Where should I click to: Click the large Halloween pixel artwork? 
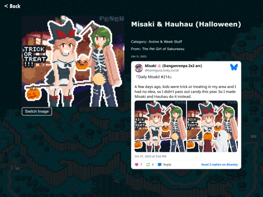click(73, 61)
